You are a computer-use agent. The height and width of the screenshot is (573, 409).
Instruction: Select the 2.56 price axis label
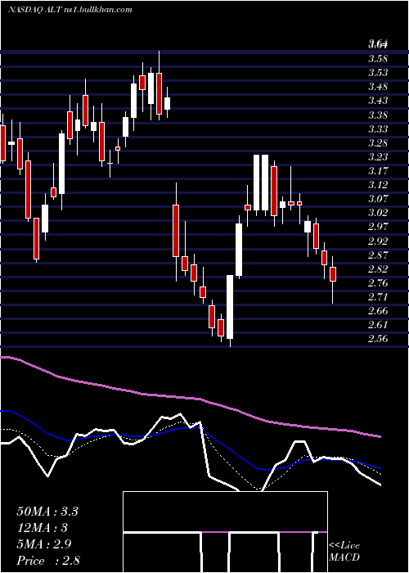pyautogui.click(x=378, y=339)
